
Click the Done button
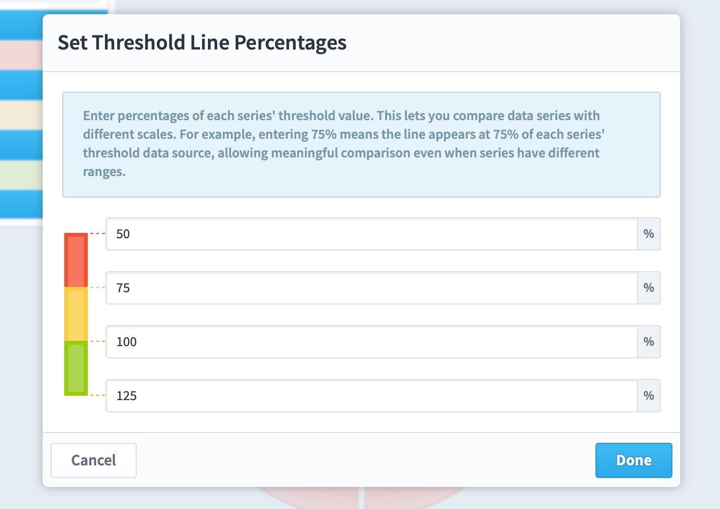pos(634,460)
